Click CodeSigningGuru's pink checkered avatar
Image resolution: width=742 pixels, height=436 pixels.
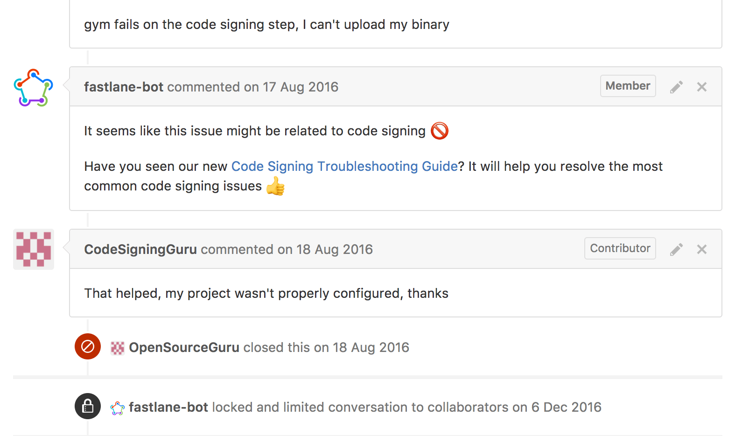click(x=34, y=249)
